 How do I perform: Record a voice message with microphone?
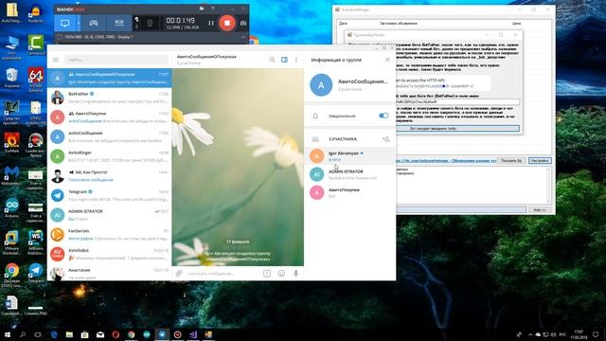(x=295, y=274)
